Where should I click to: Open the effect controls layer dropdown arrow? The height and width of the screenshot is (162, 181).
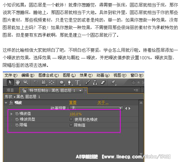click(80, 90)
